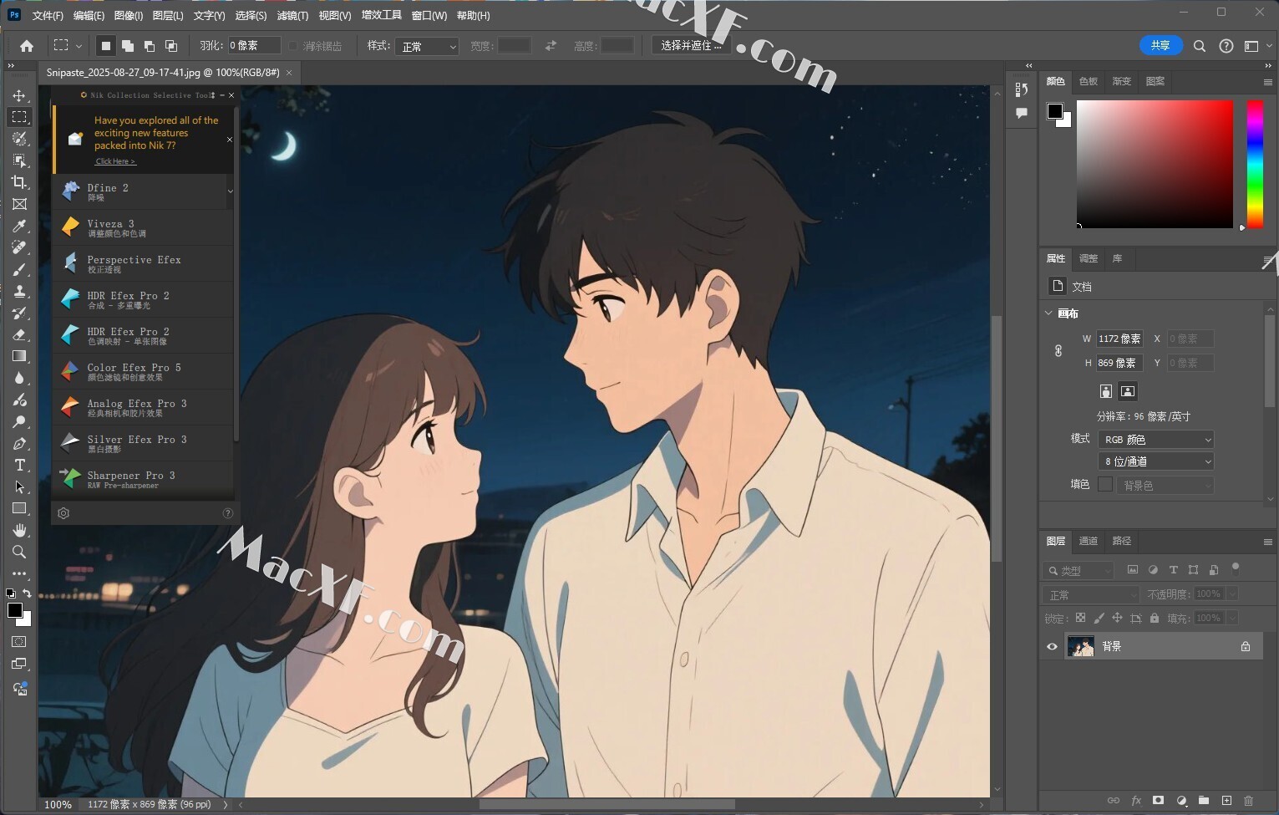Click the toolbar foreground color swatch
This screenshot has height=815, width=1279.
pyautogui.click(x=15, y=610)
